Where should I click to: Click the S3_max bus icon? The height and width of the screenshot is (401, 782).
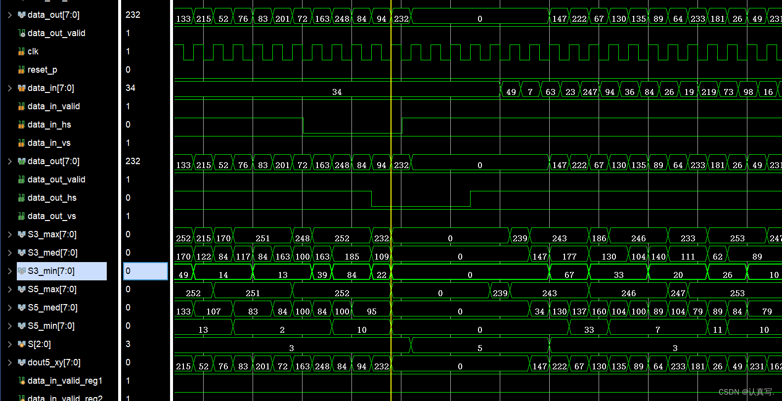click(x=21, y=234)
